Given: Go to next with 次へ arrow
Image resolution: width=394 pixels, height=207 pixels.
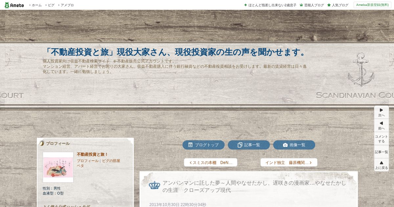Looking at the screenshot, I should 382,112.
